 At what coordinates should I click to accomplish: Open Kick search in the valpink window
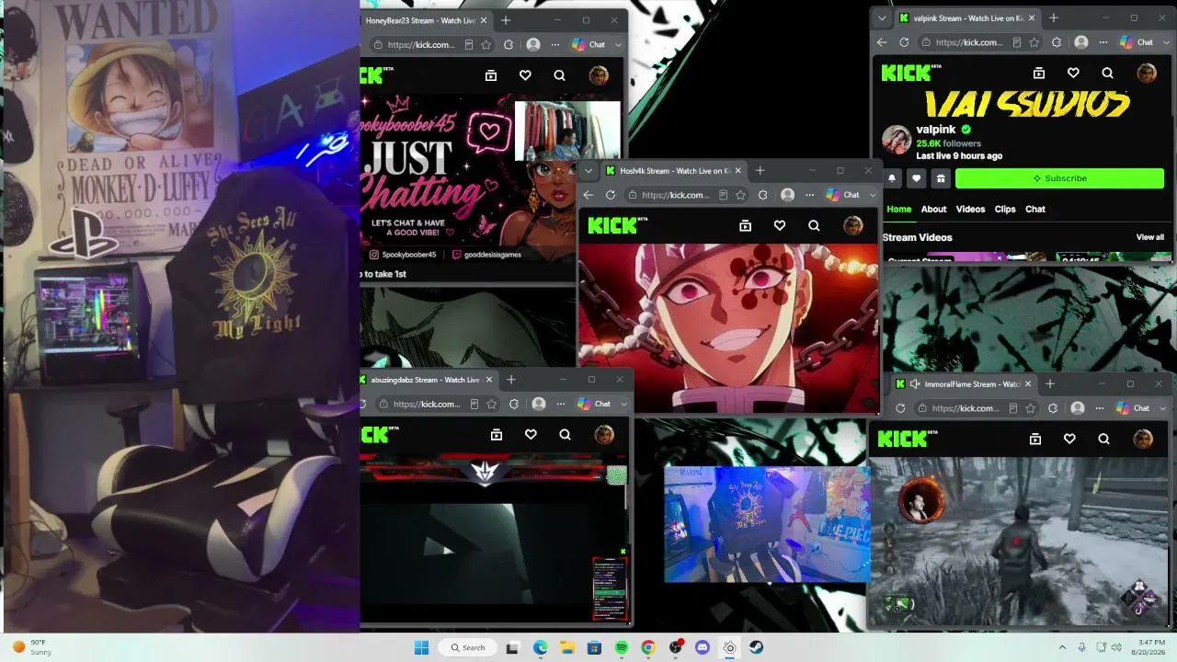[1107, 74]
